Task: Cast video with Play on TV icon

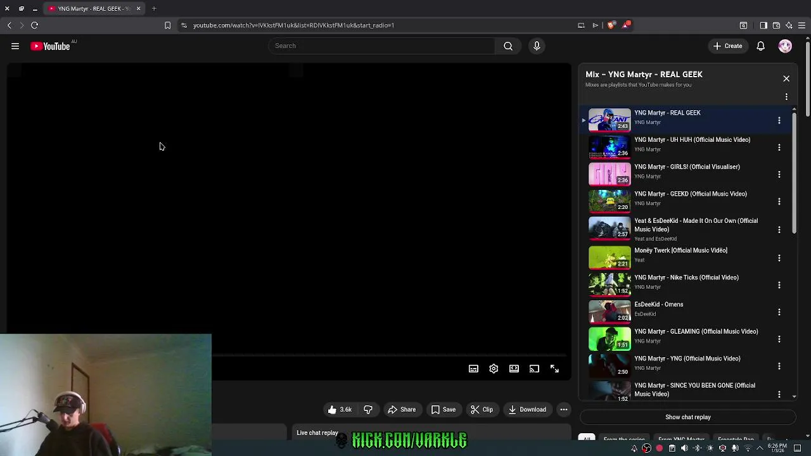Action: [534, 369]
